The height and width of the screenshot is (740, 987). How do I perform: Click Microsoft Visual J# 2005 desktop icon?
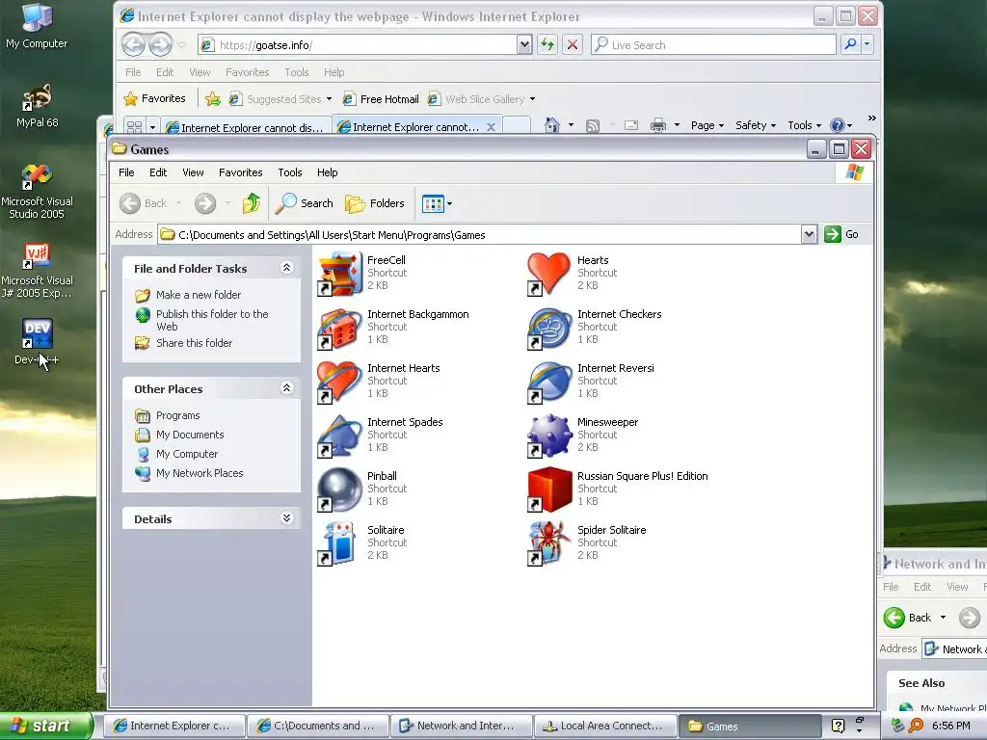click(37, 271)
